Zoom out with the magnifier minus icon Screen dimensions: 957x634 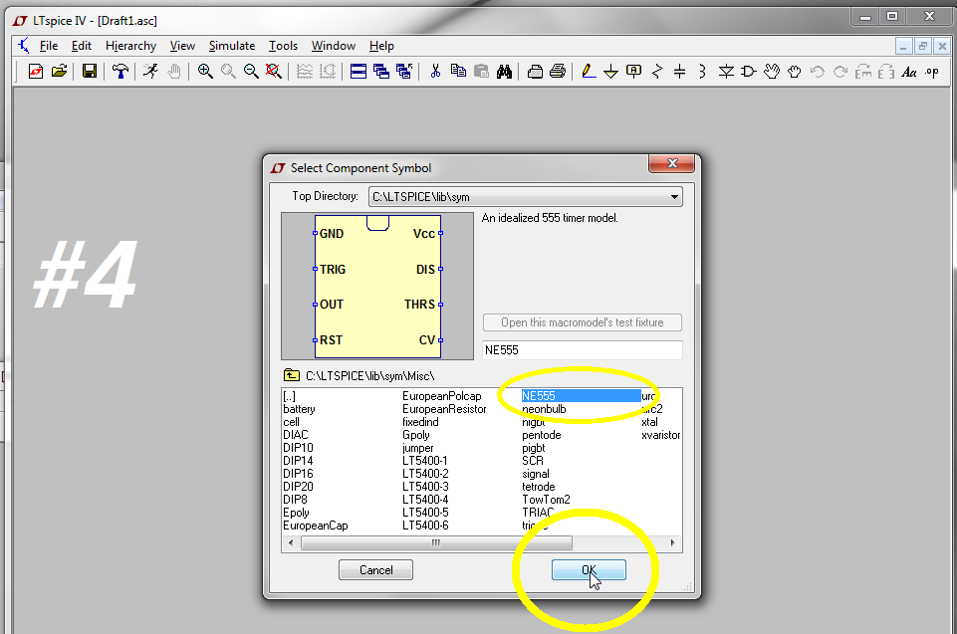251,72
